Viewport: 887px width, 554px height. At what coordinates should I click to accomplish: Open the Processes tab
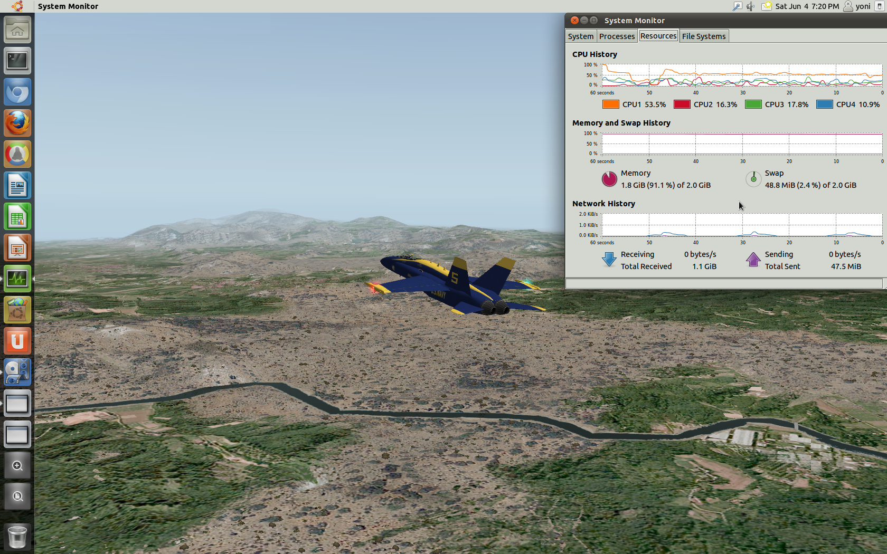[617, 36]
